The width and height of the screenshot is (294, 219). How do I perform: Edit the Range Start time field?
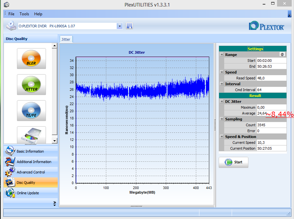(272, 61)
